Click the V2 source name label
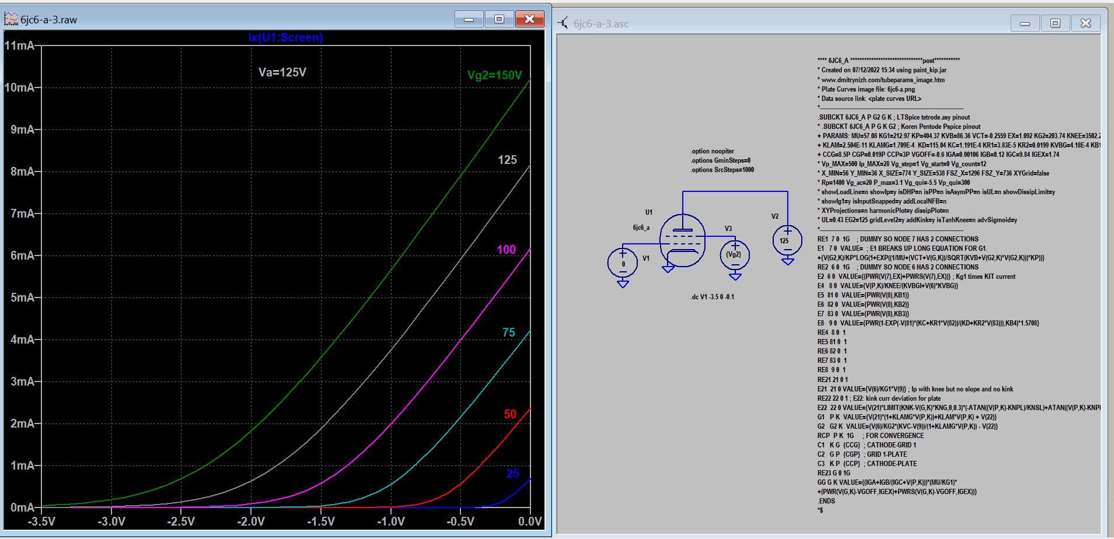Viewport: 1114px width, 539px height. point(775,216)
